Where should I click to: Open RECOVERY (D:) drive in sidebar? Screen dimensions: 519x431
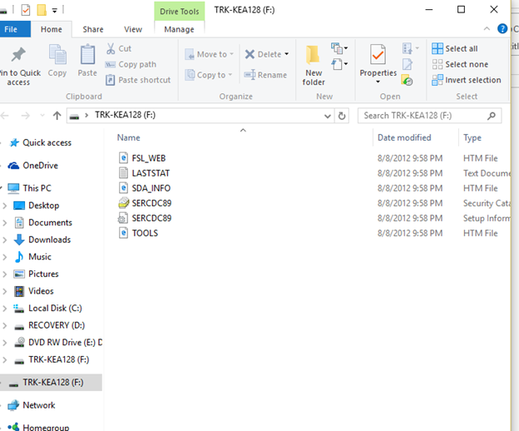click(57, 325)
